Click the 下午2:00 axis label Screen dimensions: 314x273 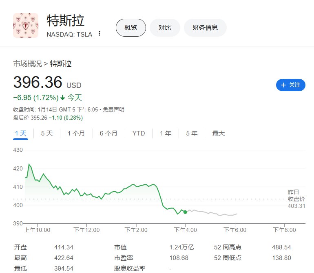(x=136, y=230)
